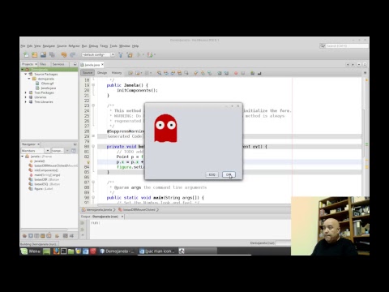Click the Open Project toolbar icon

(43, 54)
